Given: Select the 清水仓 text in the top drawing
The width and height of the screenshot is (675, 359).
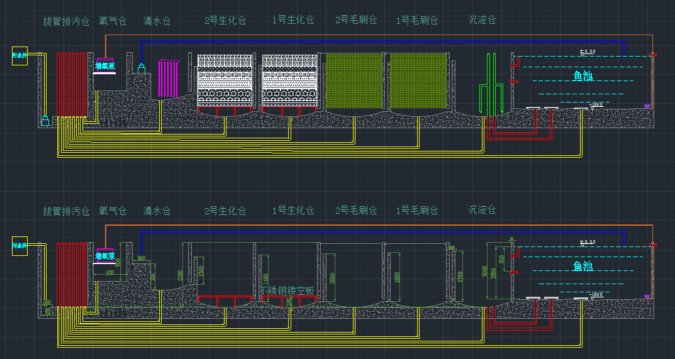Looking at the screenshot, I should (157, 21).
